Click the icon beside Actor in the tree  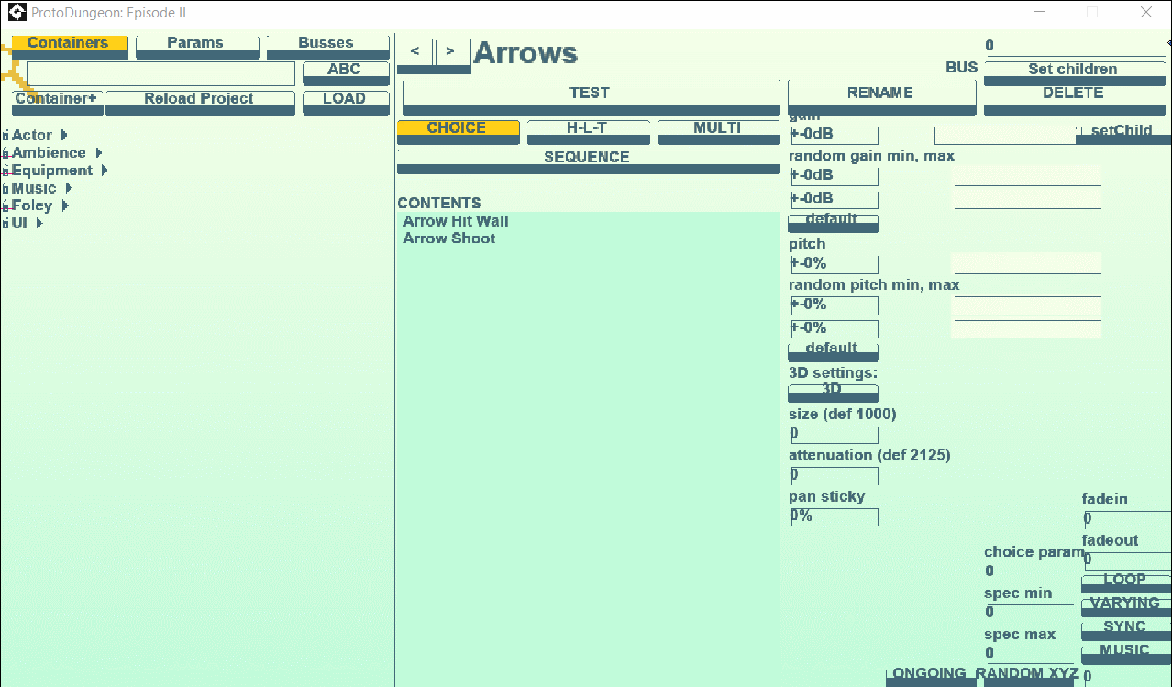click(5, 136)
